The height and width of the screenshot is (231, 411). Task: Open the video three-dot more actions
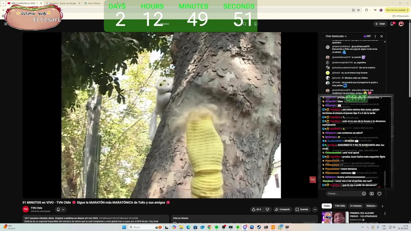tap(315, 210)
